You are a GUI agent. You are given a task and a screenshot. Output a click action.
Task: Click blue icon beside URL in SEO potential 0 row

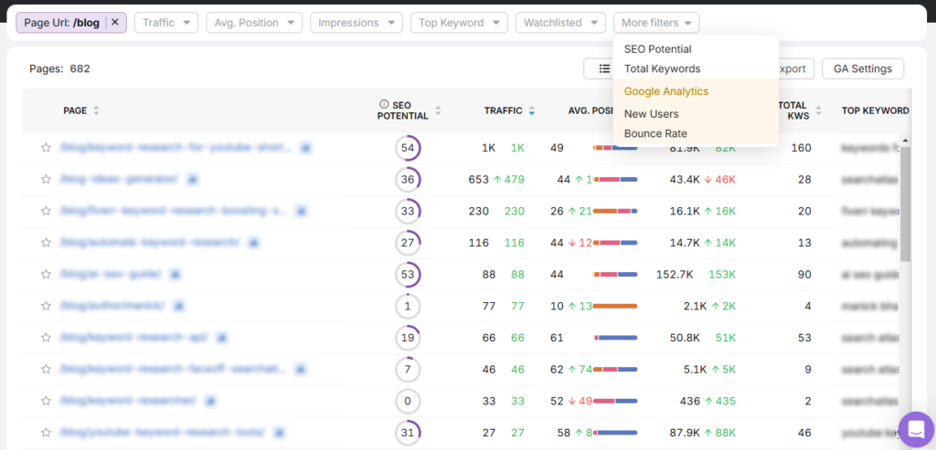[209, 401]
